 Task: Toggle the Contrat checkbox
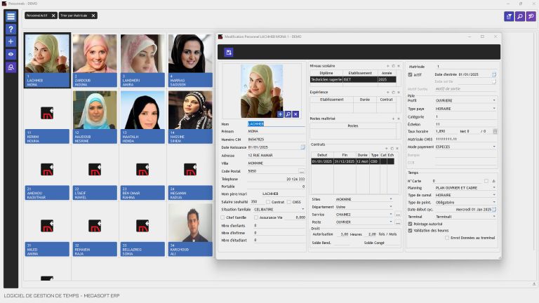point(268,202)
